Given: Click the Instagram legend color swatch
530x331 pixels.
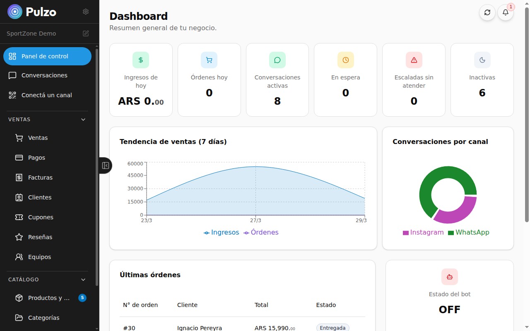Looking at the screenshot, I should pyautogui.click(x=406, y=233).
